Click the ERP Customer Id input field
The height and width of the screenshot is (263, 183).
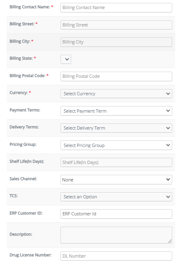click(x=116, y=214)
